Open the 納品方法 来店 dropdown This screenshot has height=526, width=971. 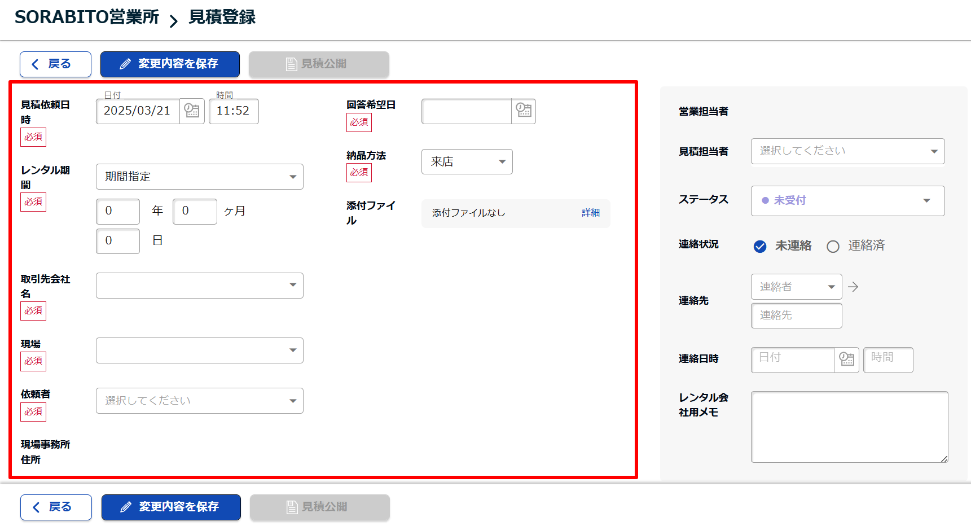tap(467, 162)
